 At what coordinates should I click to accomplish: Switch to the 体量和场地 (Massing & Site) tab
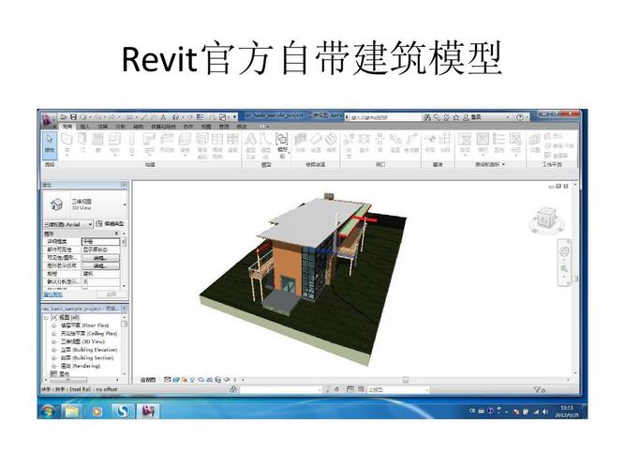coord(163,127)
